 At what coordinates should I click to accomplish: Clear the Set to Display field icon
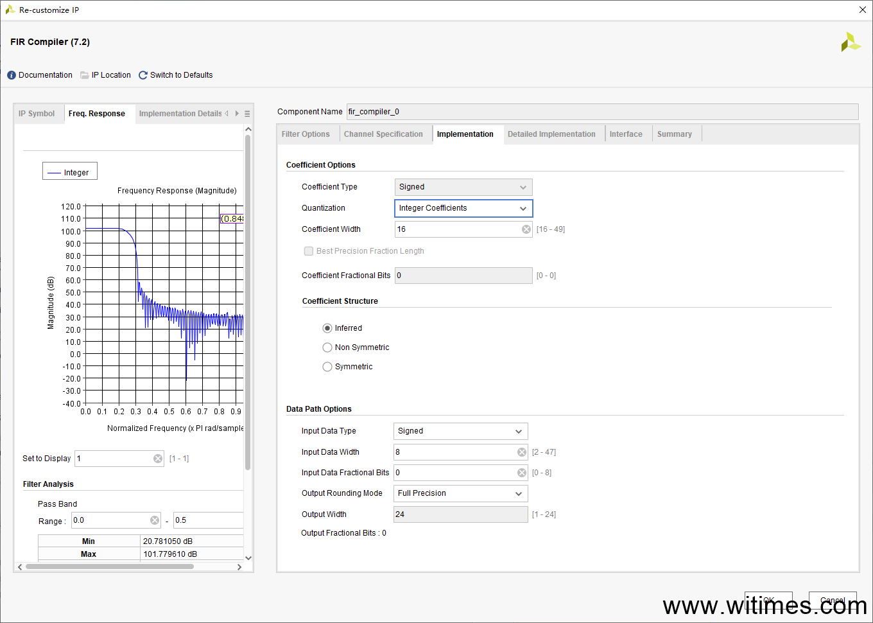pyautogui.click(x=158, y=459)
